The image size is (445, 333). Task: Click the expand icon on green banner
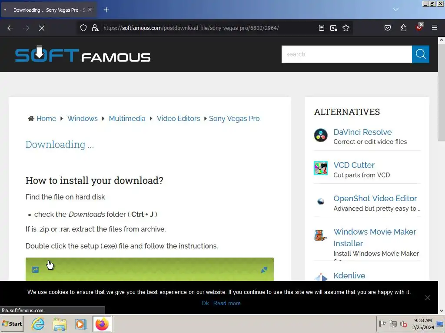point(264,270)
